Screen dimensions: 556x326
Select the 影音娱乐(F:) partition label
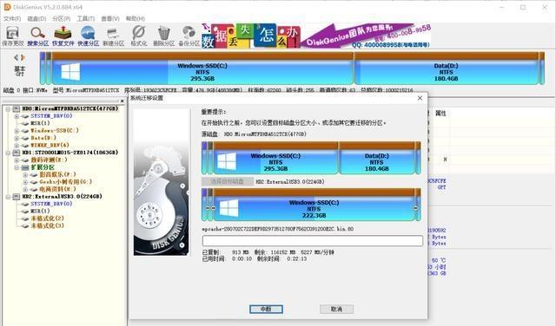pos(57,175)
